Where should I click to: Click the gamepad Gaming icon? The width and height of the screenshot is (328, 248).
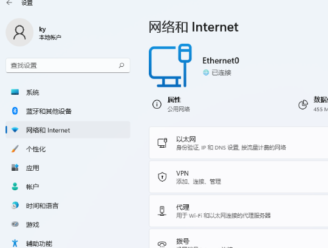coord(15,224)
